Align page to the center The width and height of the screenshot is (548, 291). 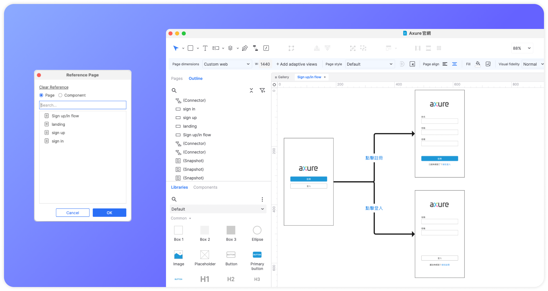(454, 64)
